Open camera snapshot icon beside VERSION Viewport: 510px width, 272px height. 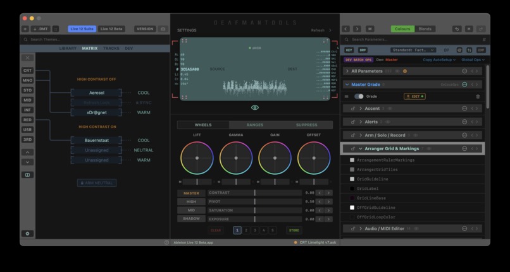(x=163, y=29)
